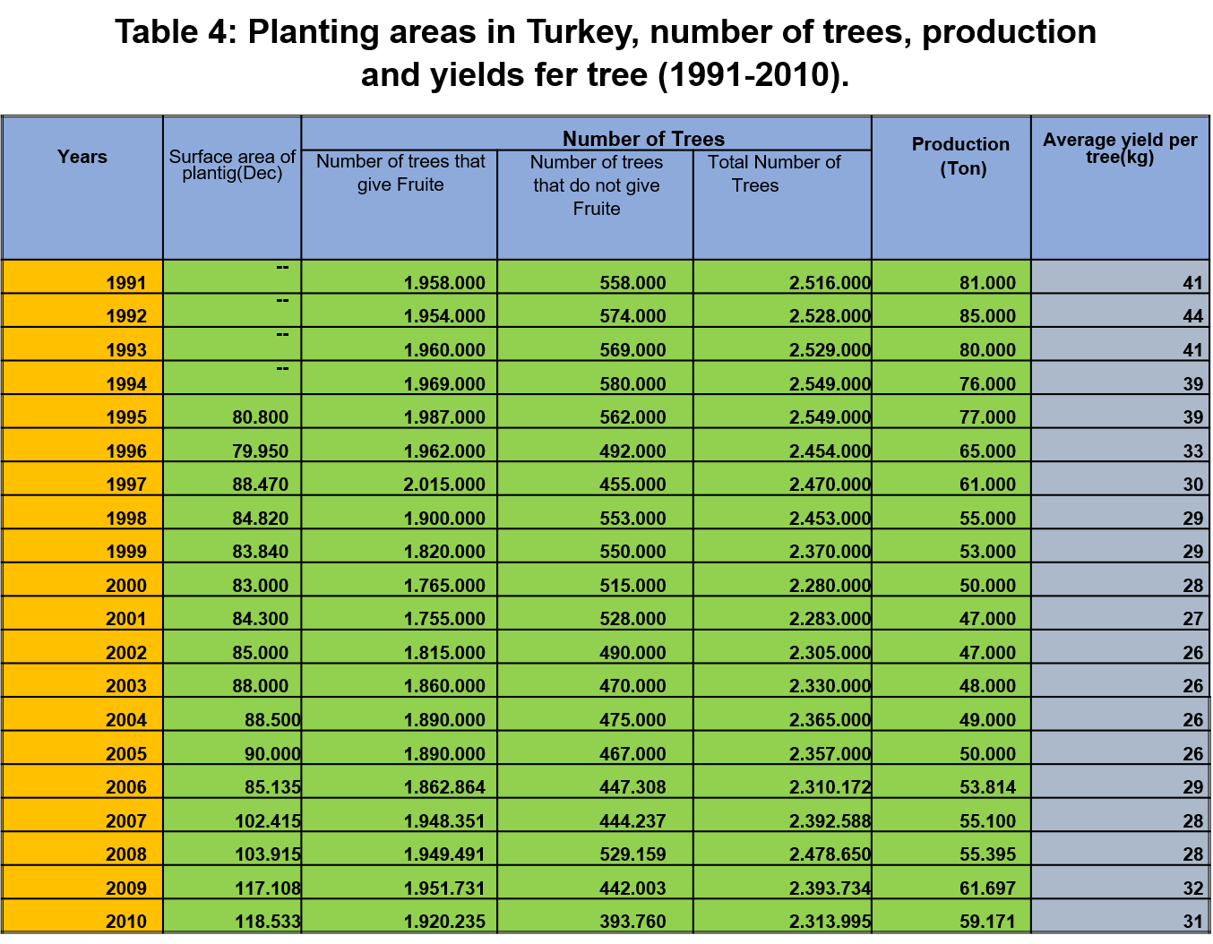Viewport: 1213px width, 944px height.
Task: Click the average yield 44 cell
Action: pos(1191,316)
